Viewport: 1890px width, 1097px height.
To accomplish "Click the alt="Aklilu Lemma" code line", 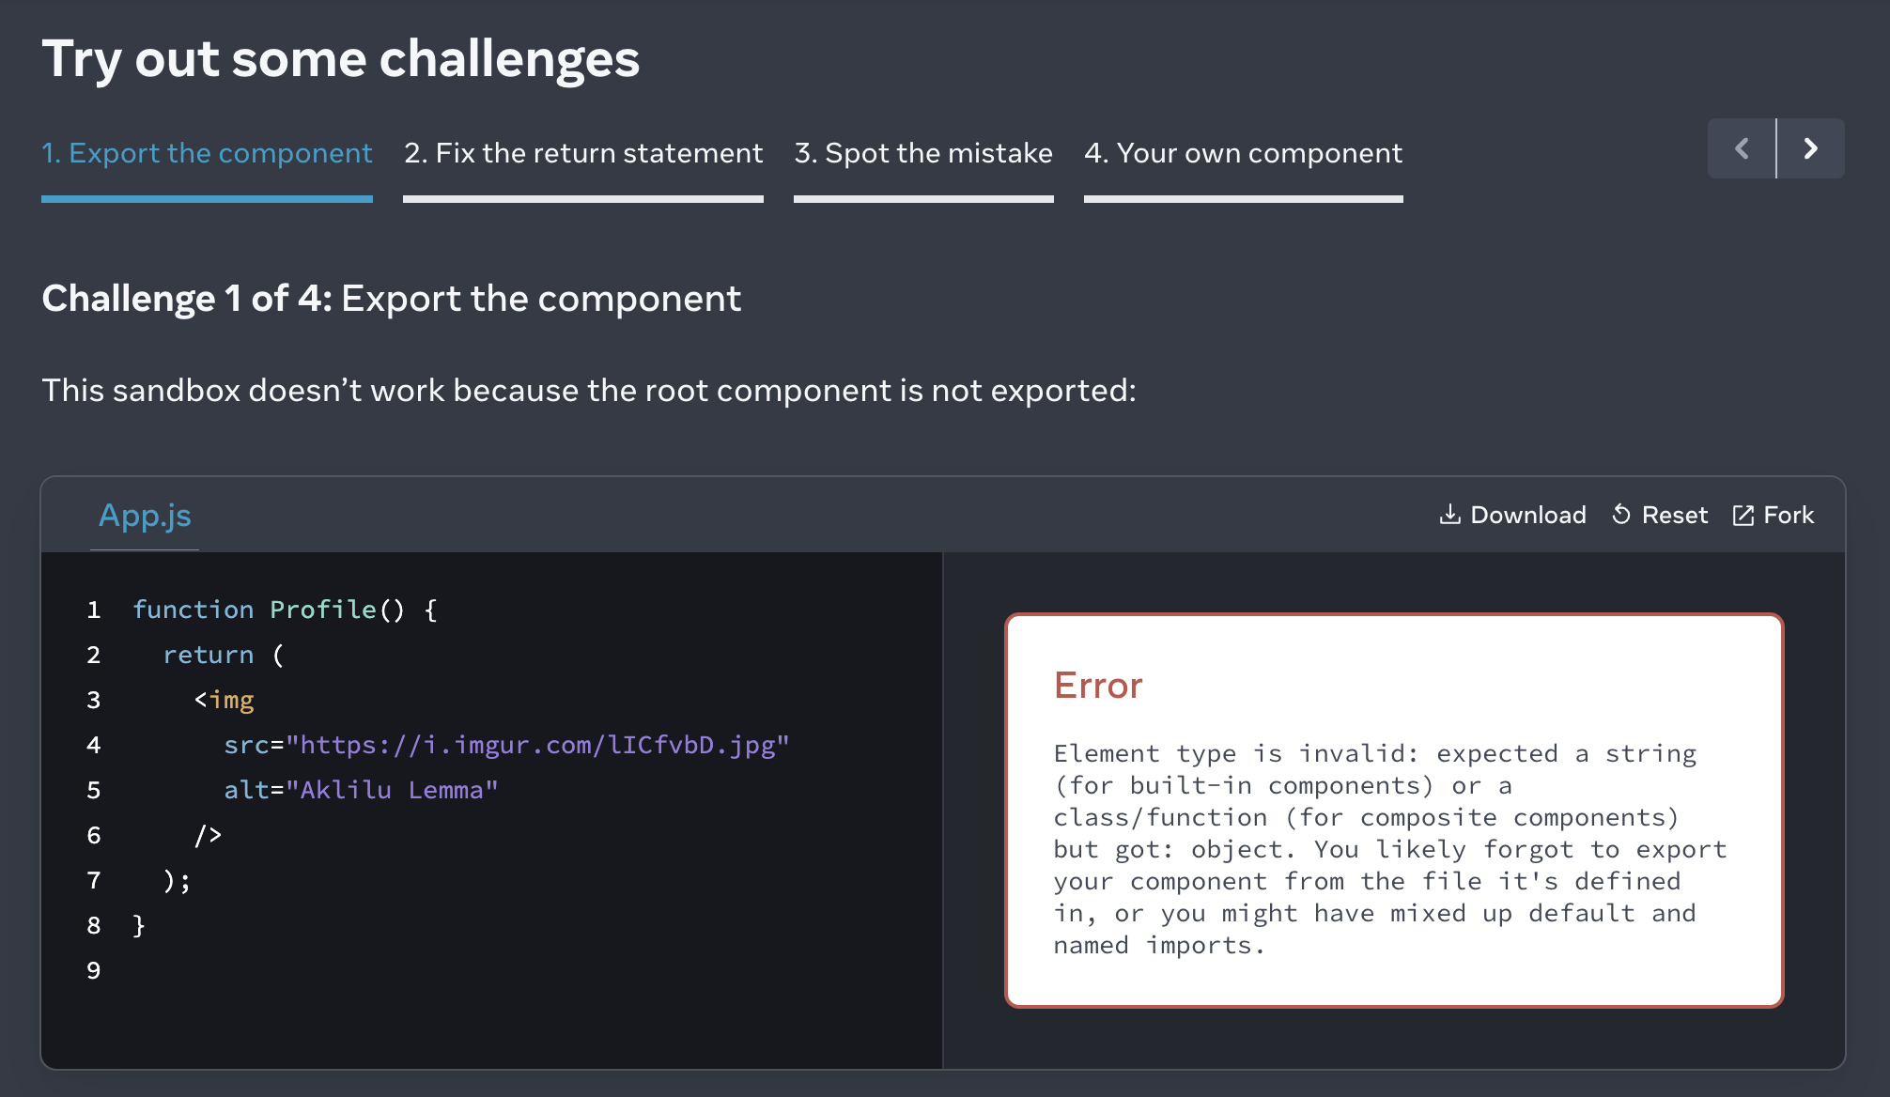I will [361, 790].
